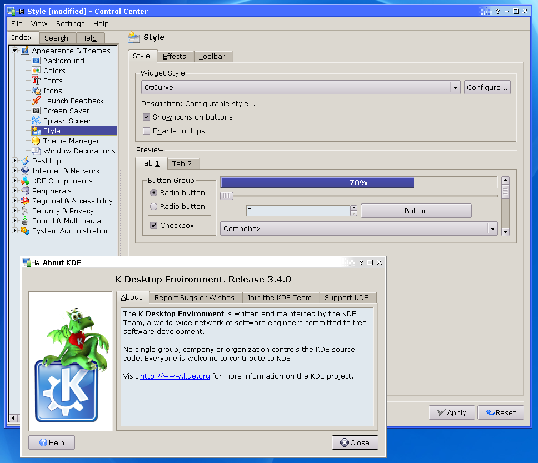Open the http://www.kde.org link

coord(175,376)
